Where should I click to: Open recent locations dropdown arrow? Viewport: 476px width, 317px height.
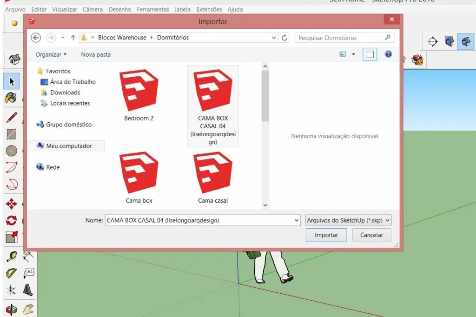click(63, 38)
